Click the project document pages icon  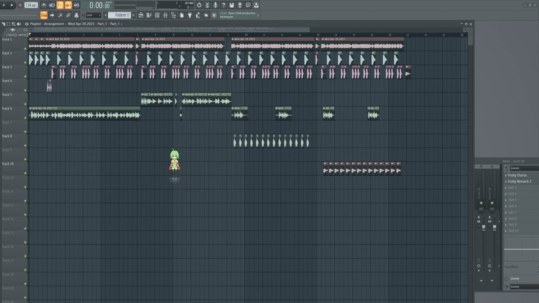181,15
